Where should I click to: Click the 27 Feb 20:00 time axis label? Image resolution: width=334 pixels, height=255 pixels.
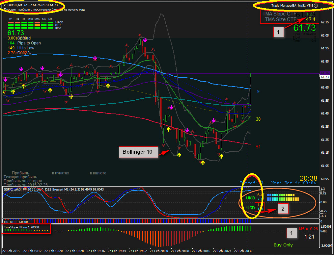(159, 251)
